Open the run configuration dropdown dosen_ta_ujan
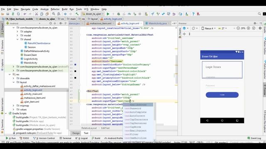 coord(93,14)
